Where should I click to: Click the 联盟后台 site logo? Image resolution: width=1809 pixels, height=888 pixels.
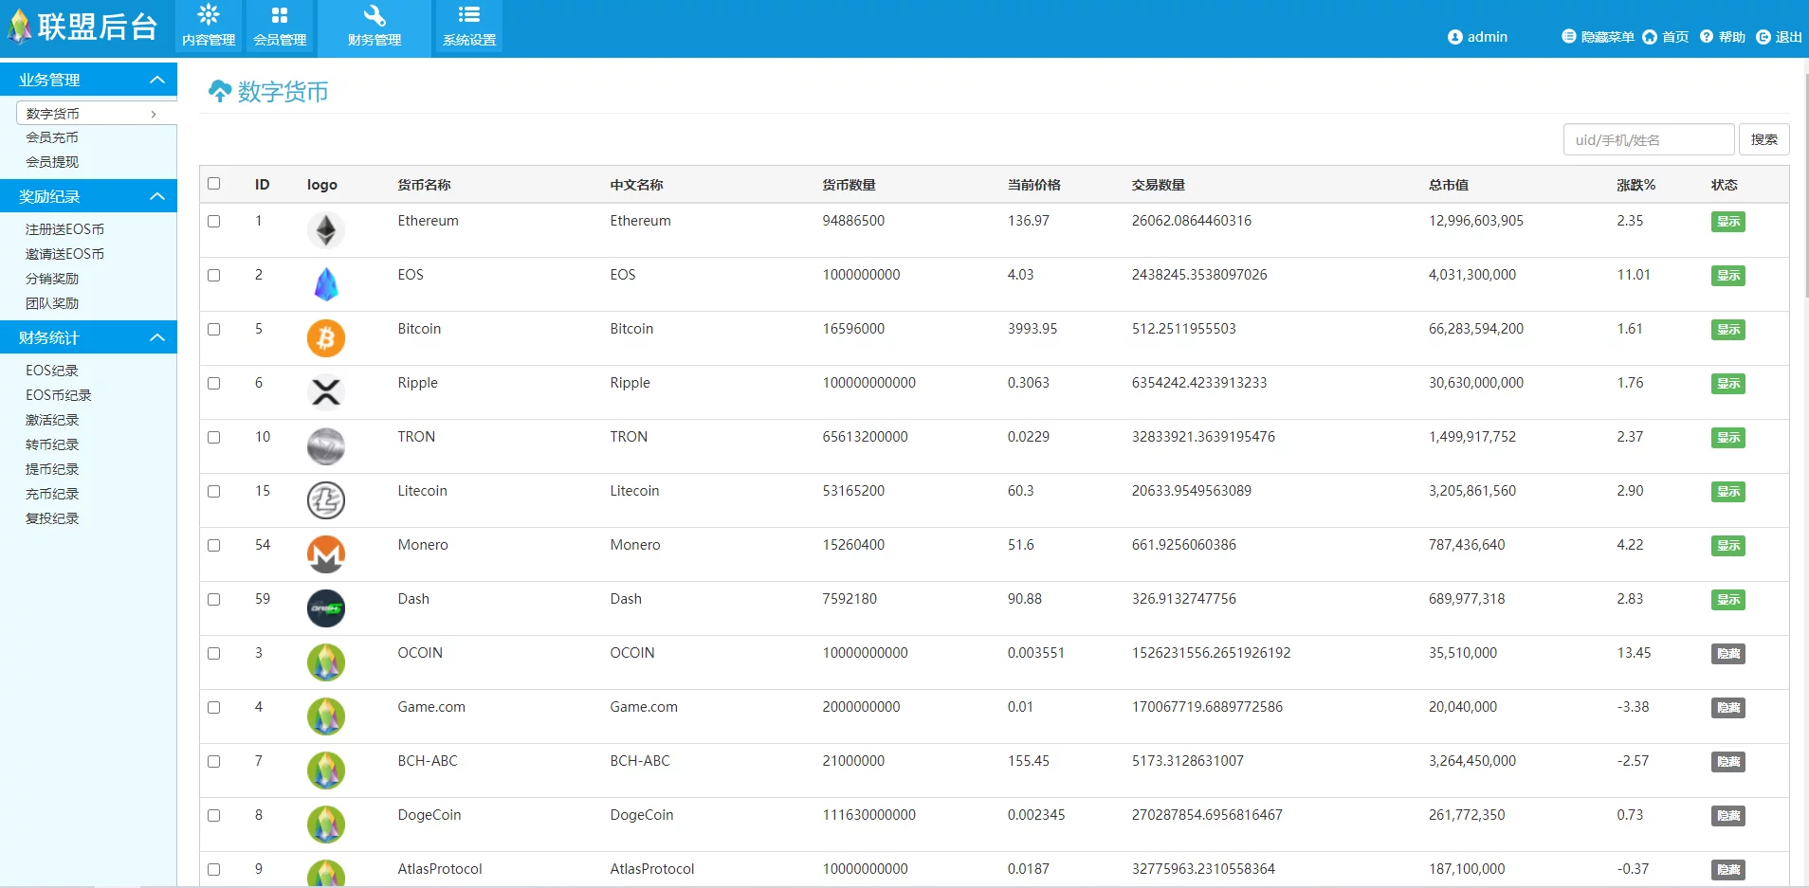point(83,26)
